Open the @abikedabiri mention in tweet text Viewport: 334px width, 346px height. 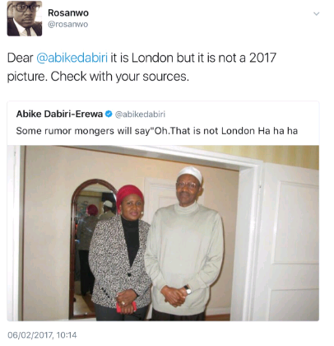click(x=72, y=58)
